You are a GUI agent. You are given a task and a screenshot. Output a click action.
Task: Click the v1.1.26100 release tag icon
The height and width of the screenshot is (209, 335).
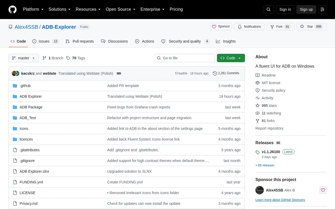(x=258, y=152)
